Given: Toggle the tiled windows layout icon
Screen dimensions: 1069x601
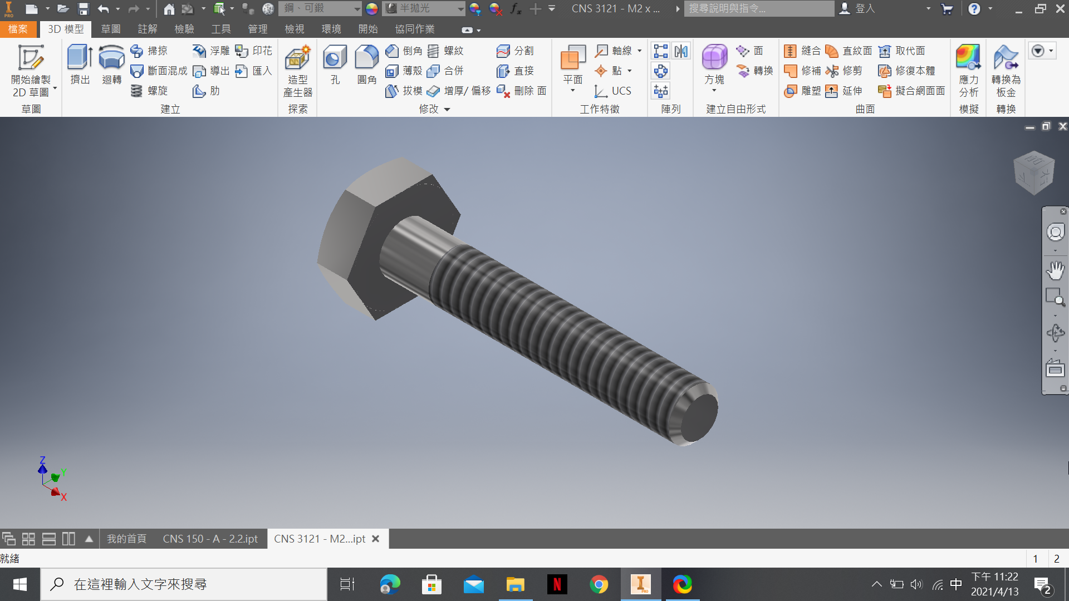Looking at the screenshot, I should pos(28,539).
